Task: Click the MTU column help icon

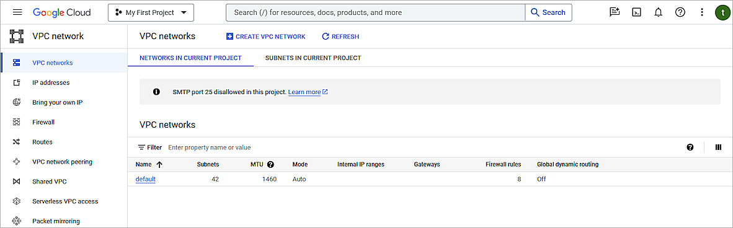Action: point(270,164)
